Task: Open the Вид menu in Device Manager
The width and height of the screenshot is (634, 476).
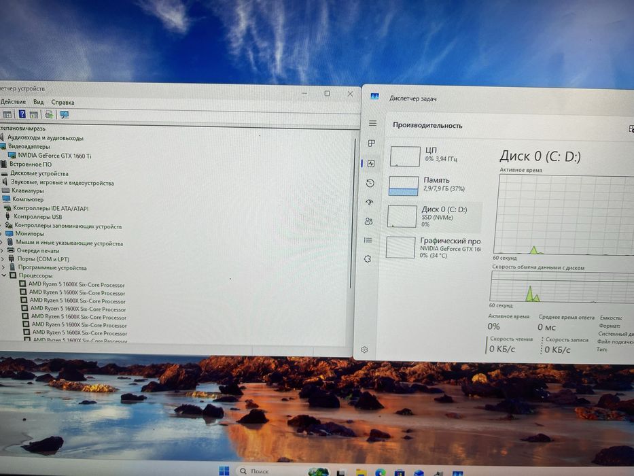Action: [x=39, y=102]
